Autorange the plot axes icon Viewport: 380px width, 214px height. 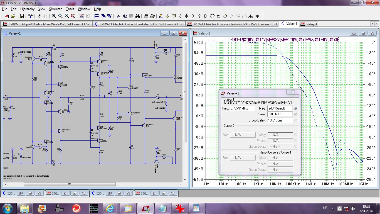click(82, 16)
